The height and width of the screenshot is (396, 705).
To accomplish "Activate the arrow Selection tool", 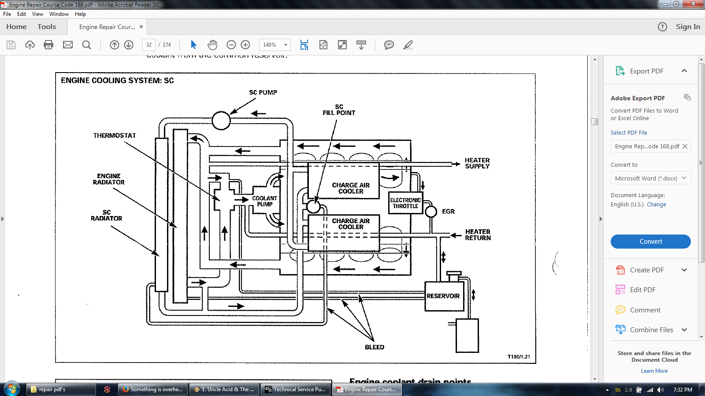I will (x=193, y=45).
